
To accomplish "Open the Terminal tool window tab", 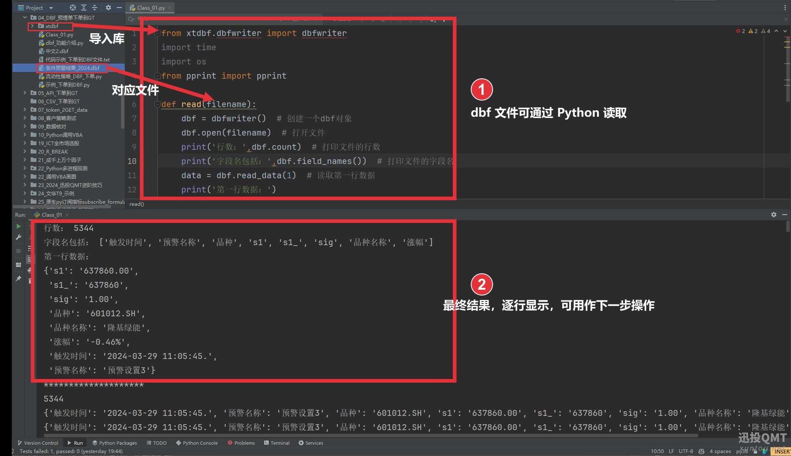I will pyautogui.click(x=277, y=443).
